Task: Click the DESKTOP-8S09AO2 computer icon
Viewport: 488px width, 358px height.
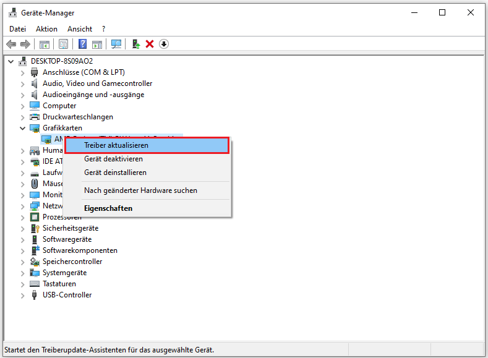Action: tap(22, 61)
